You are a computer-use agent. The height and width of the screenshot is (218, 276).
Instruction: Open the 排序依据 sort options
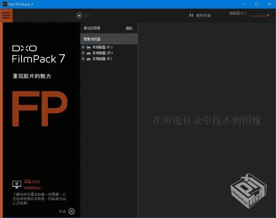pos(203,16)
